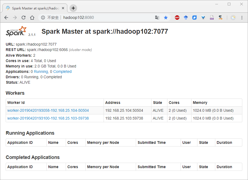
Task: Open the PDF extension icon
Action: tap(212, 18)
